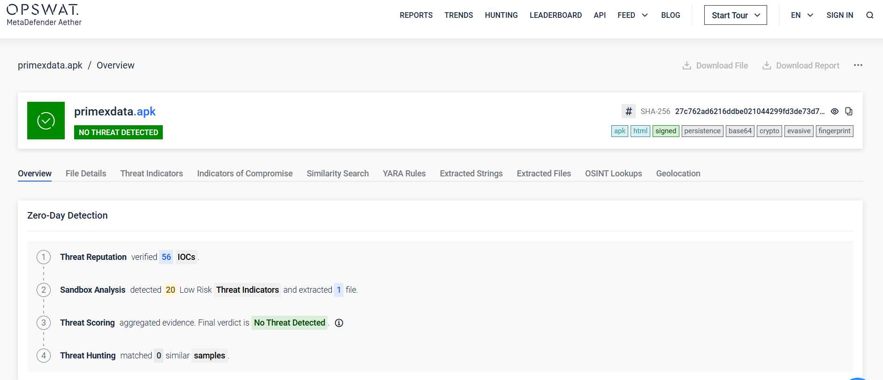Click the html tag
This screenshot has height=380, width=883.
pos(640,131)
